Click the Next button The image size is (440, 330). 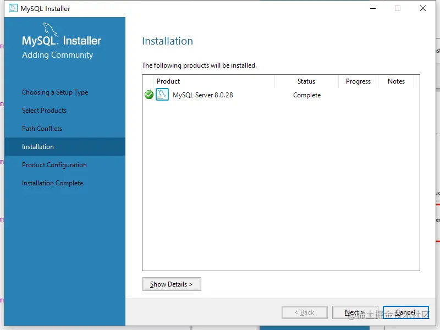click(355, 312)
